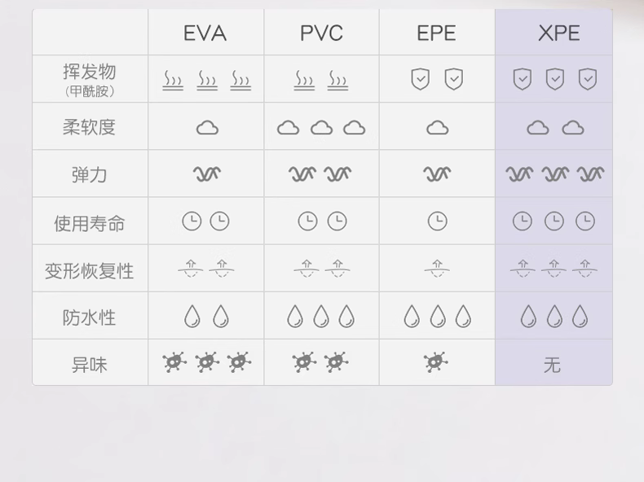Click the 挥发物 (甲酰胺) row label

click(x=90, y=79)
